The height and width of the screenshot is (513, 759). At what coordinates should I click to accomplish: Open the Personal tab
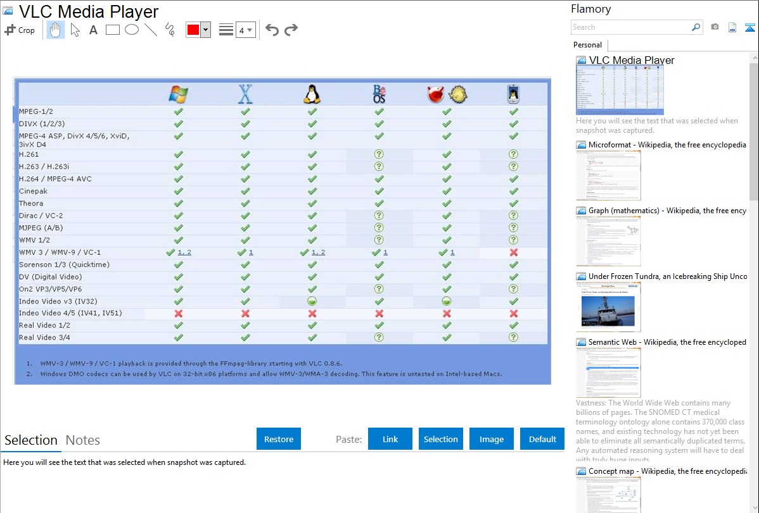click(x=588, y=44)
